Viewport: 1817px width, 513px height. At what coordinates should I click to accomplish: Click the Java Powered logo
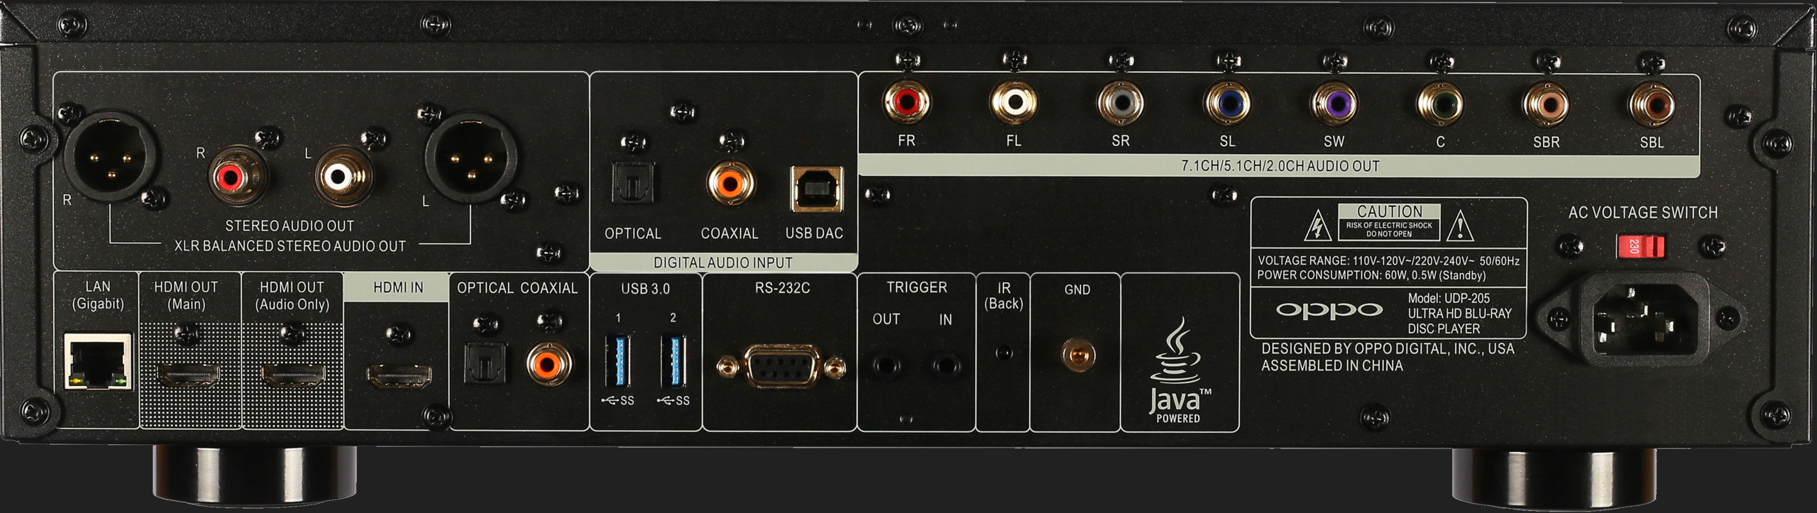(x=1180, y=373)
